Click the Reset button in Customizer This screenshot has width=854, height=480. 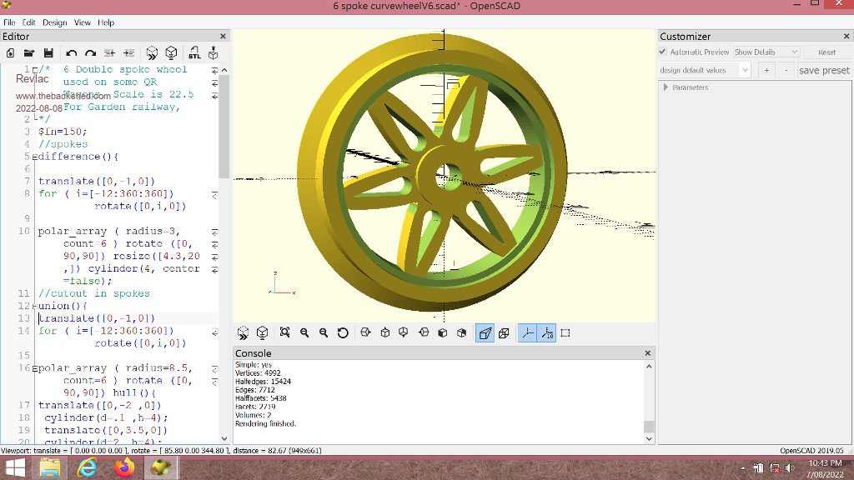(826, 52)
